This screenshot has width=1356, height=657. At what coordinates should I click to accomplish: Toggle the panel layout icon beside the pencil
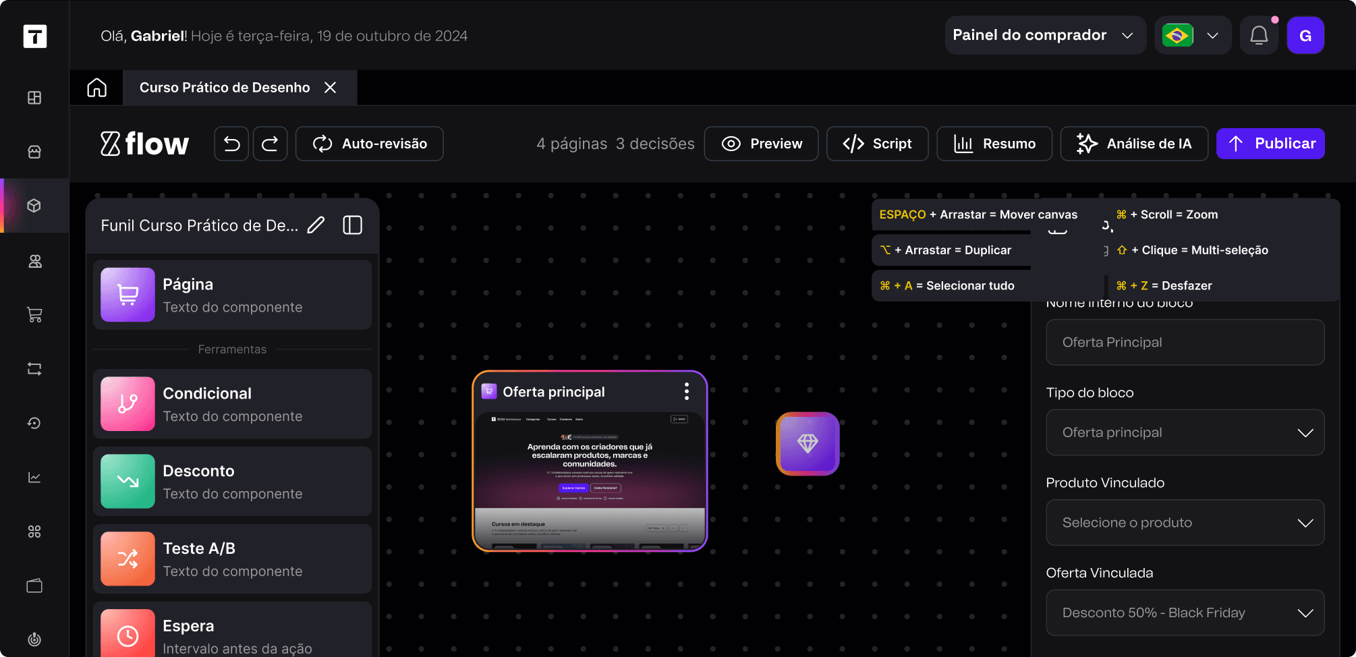352,225
